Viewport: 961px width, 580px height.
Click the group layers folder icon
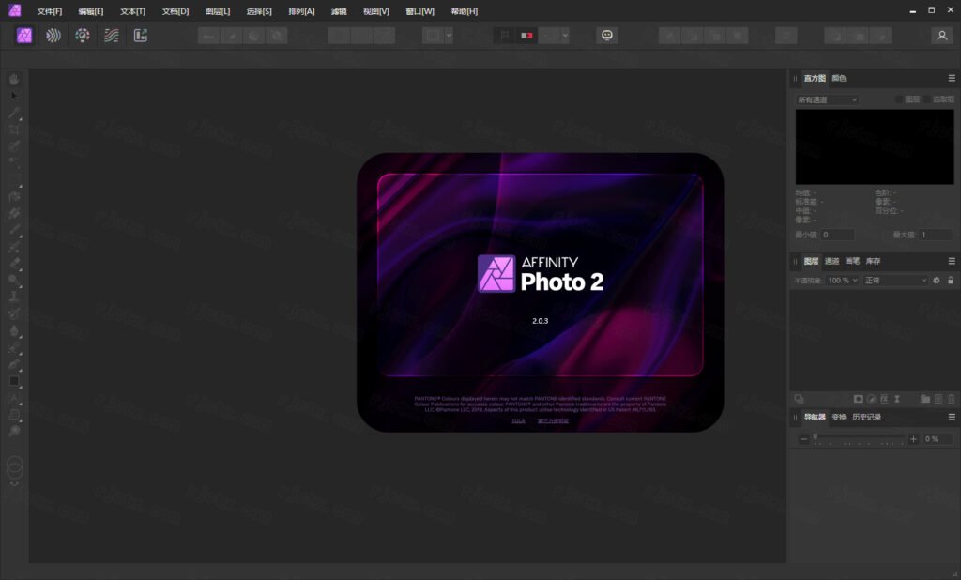tap(925, 399)
